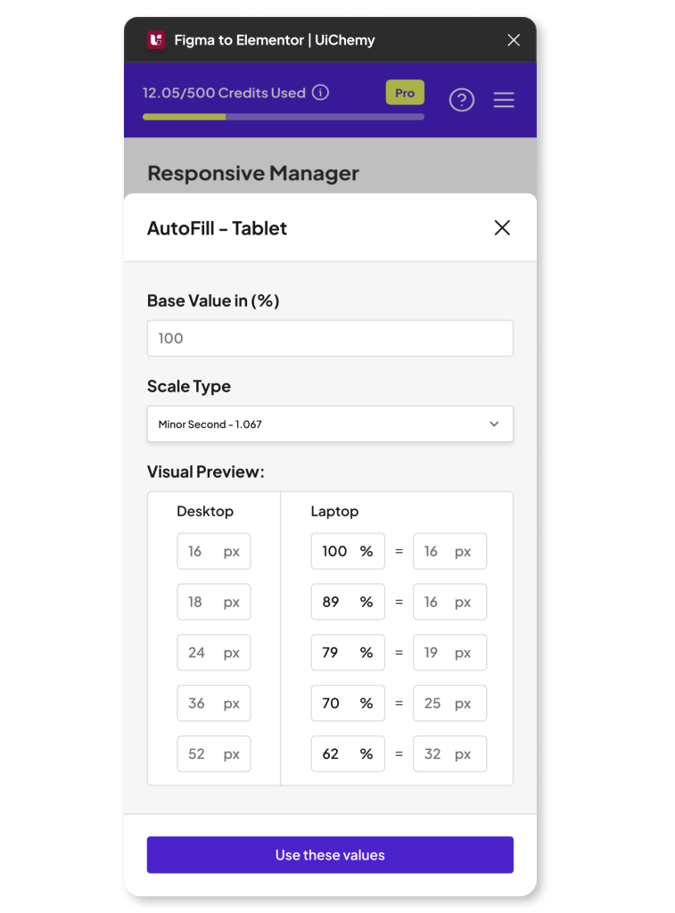Focus the Base Value input field

coord(330,339)
